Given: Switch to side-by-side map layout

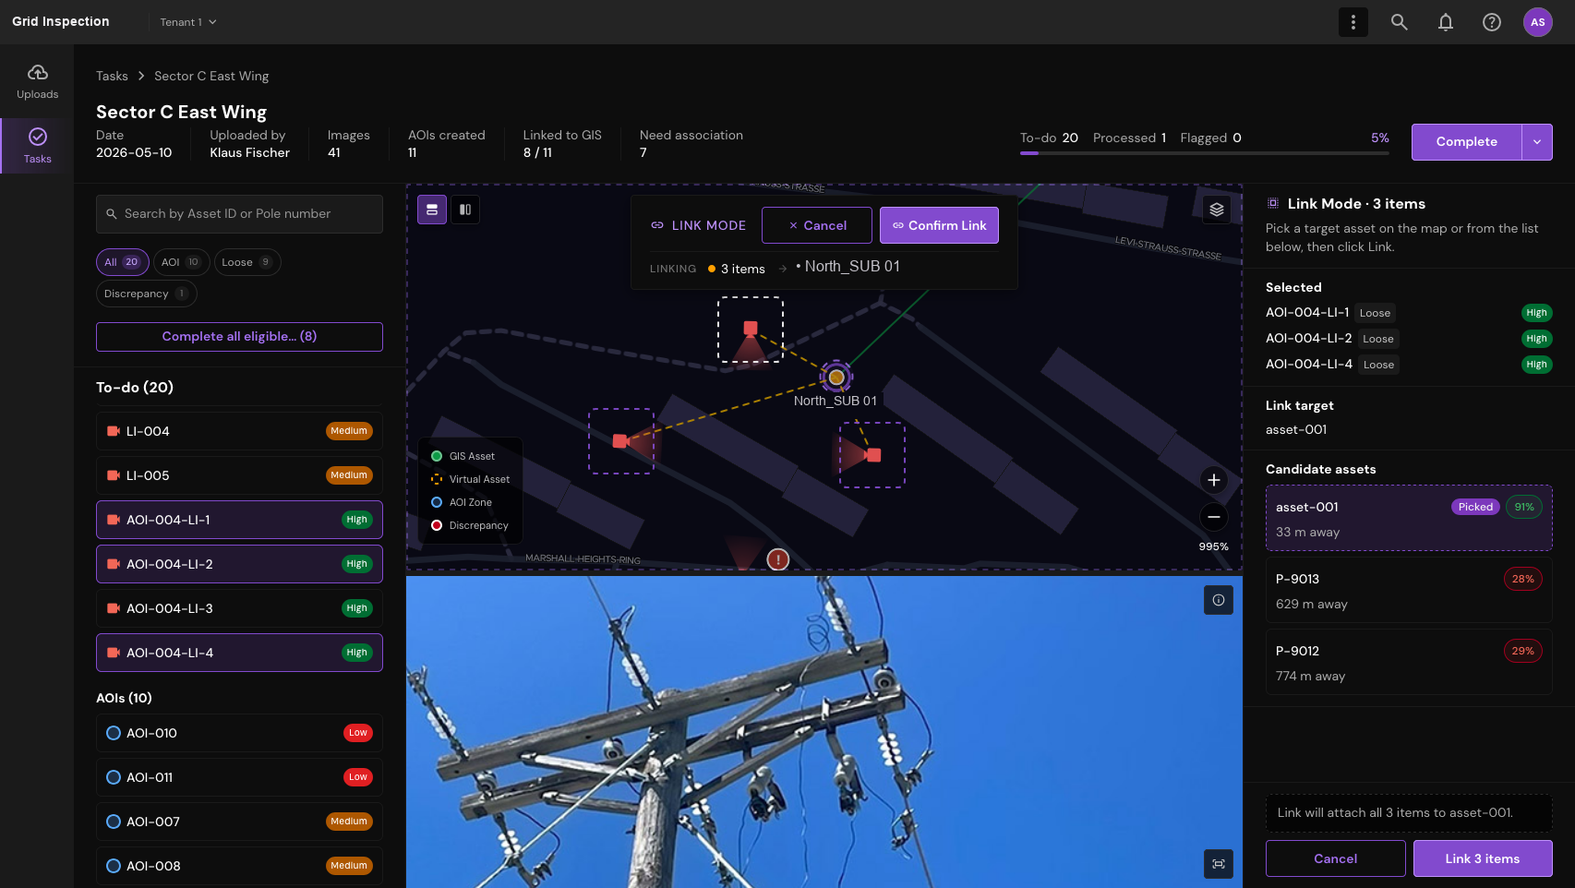Looking at the screenshot, I should [465, 210].
